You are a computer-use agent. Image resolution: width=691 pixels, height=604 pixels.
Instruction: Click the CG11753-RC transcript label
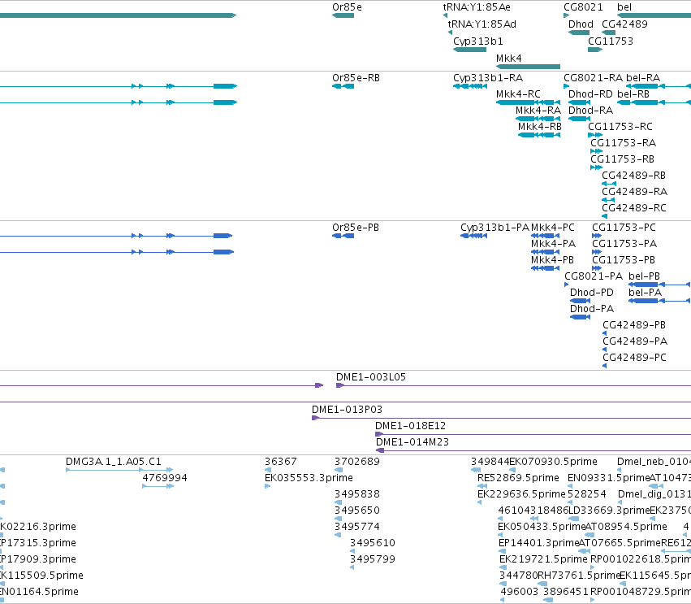coord(620,127)
